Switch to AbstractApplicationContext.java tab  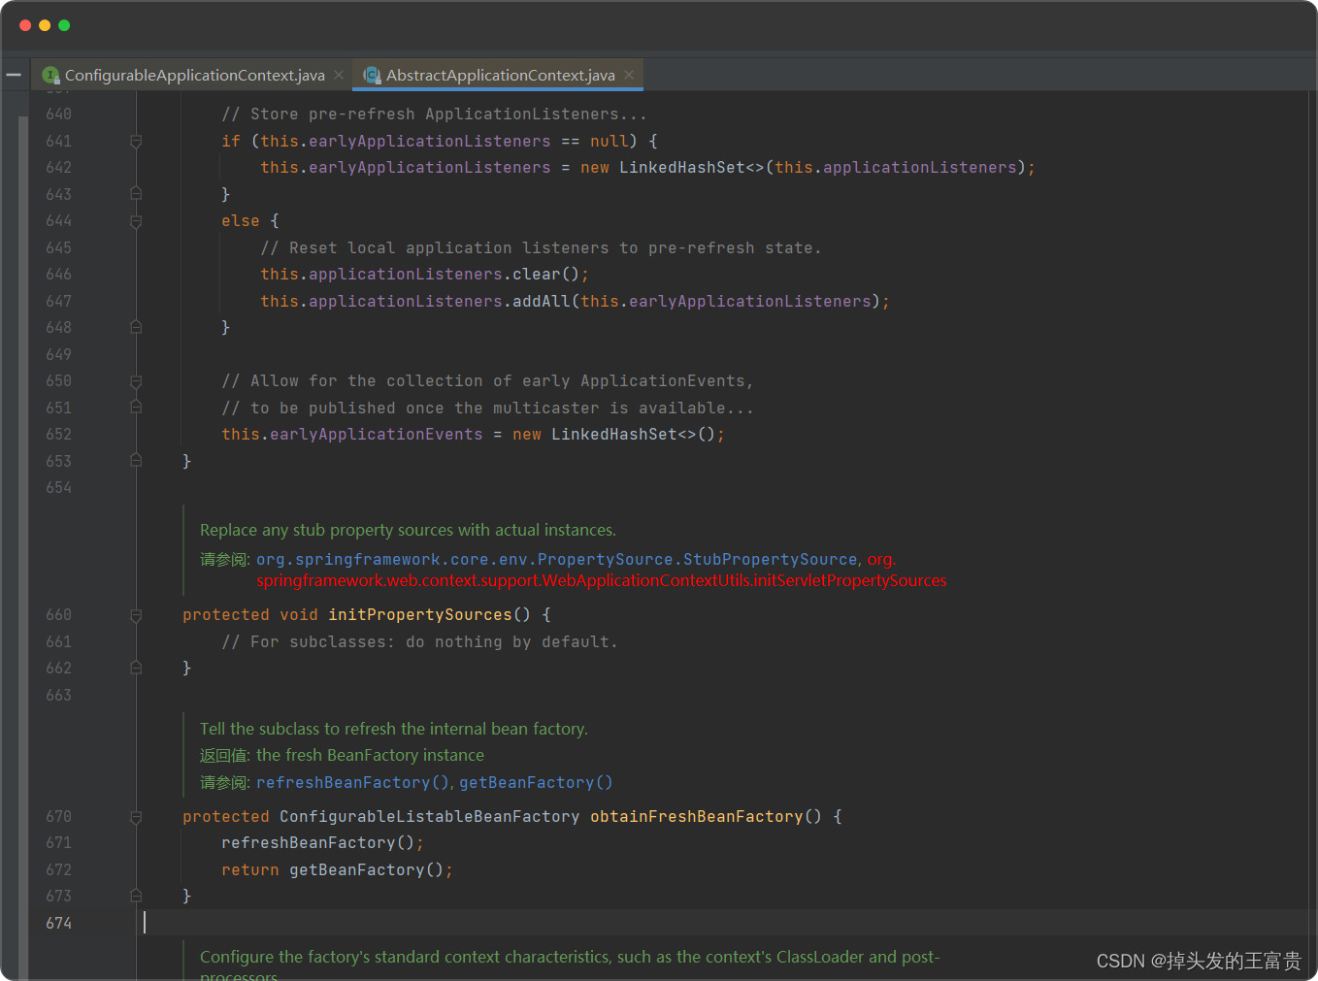pyautogui.click(x=500, y=75)
